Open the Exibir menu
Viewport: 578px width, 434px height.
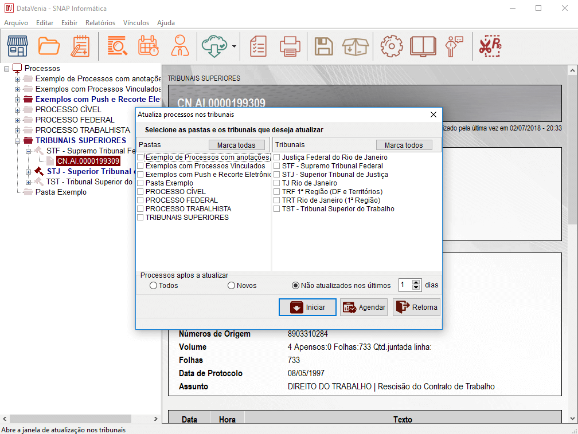point(69,23)
